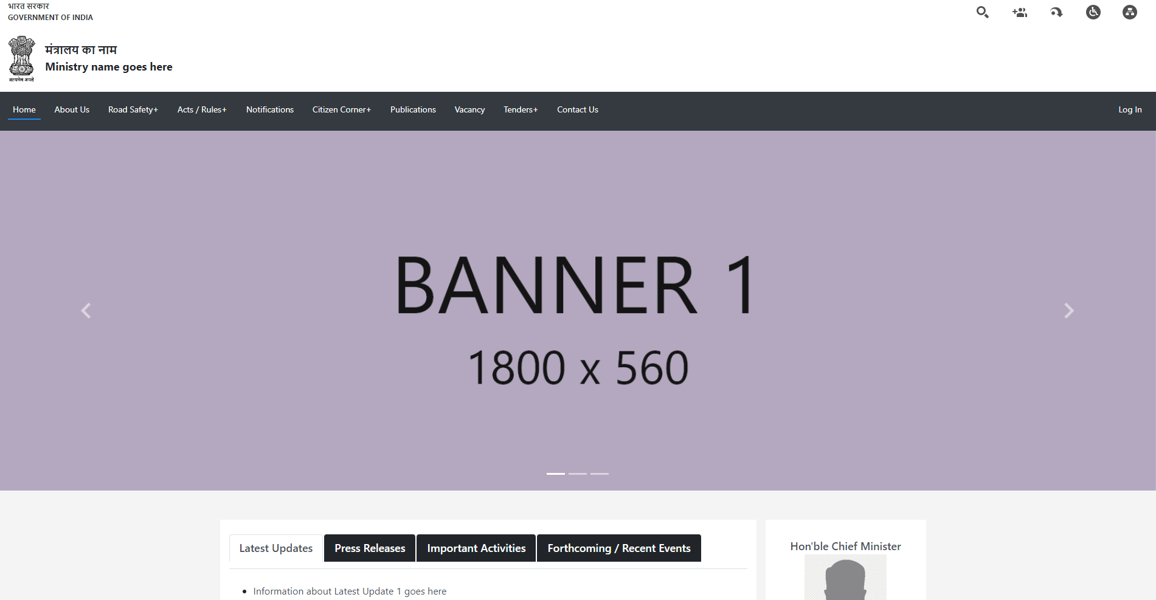Advance carousel with the right arrow
Viewport: 1156px width, 600px height.
point(1068,311)
